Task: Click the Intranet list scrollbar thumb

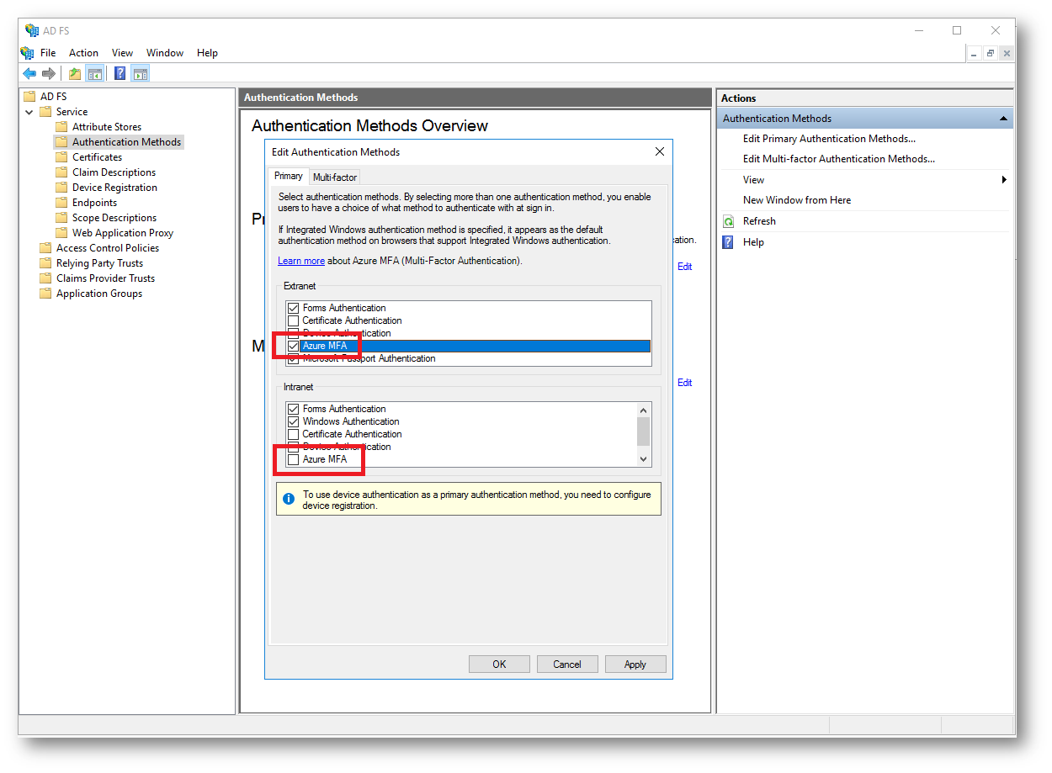Action: coord(644,431)
